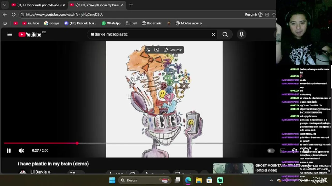Open the Bookmarks bookmark

(x=152, y=23)
